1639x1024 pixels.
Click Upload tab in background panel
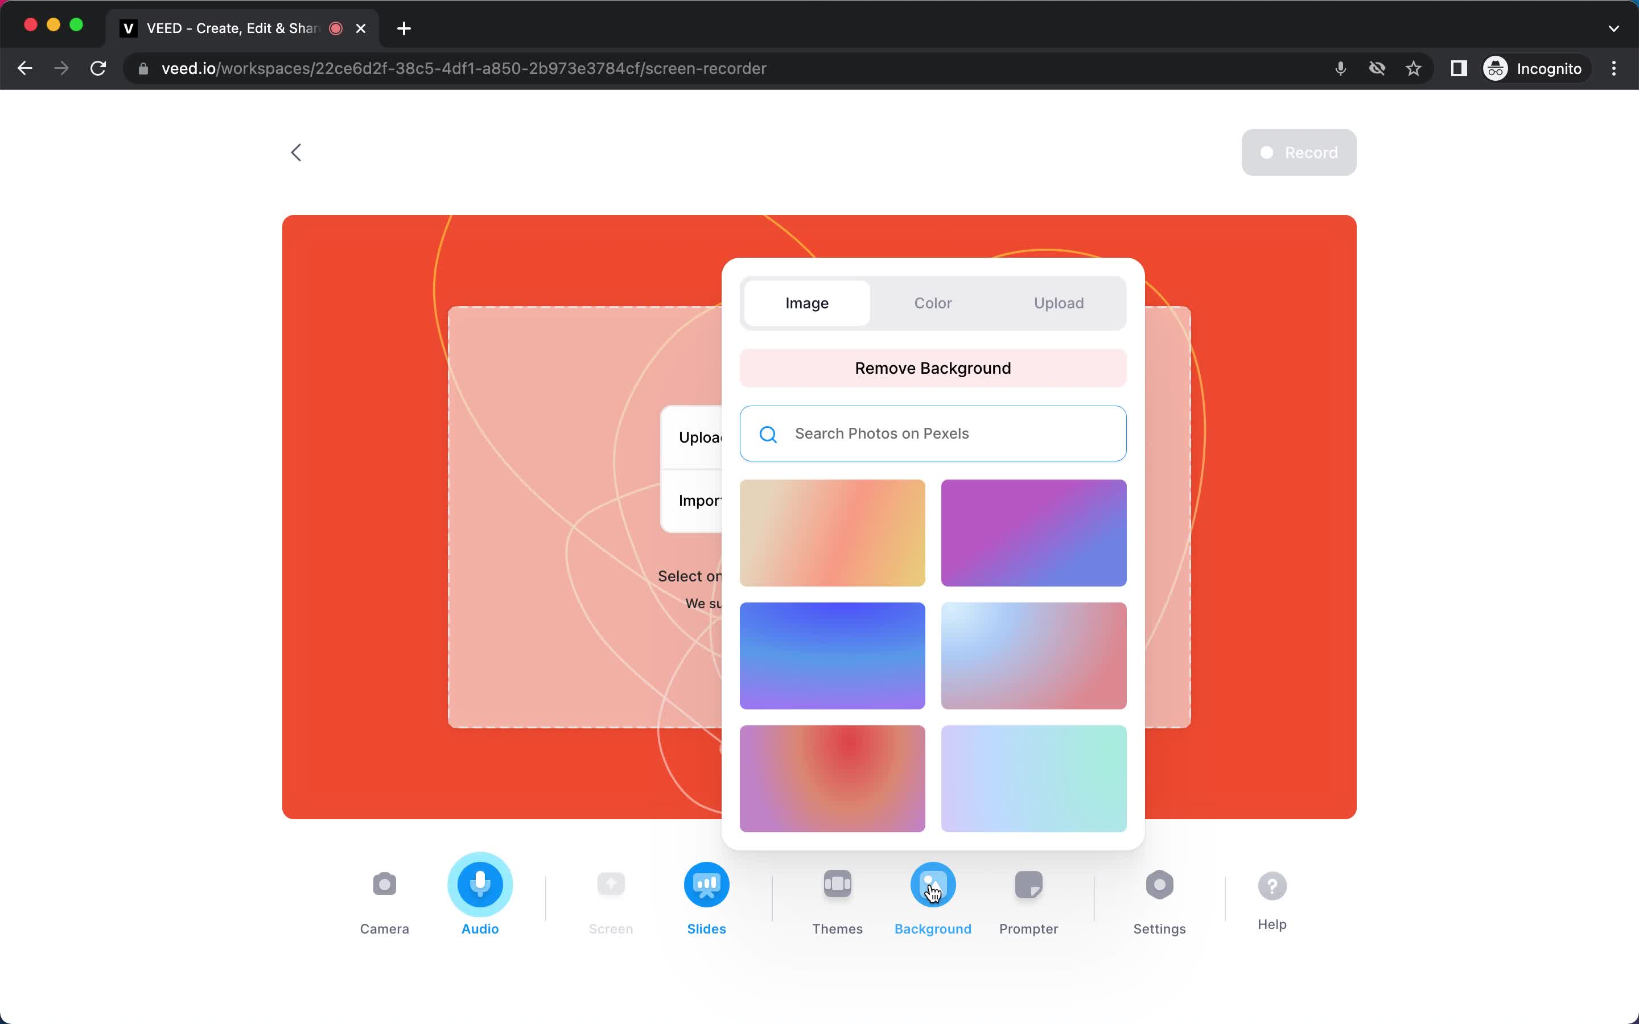point(1059,302)
